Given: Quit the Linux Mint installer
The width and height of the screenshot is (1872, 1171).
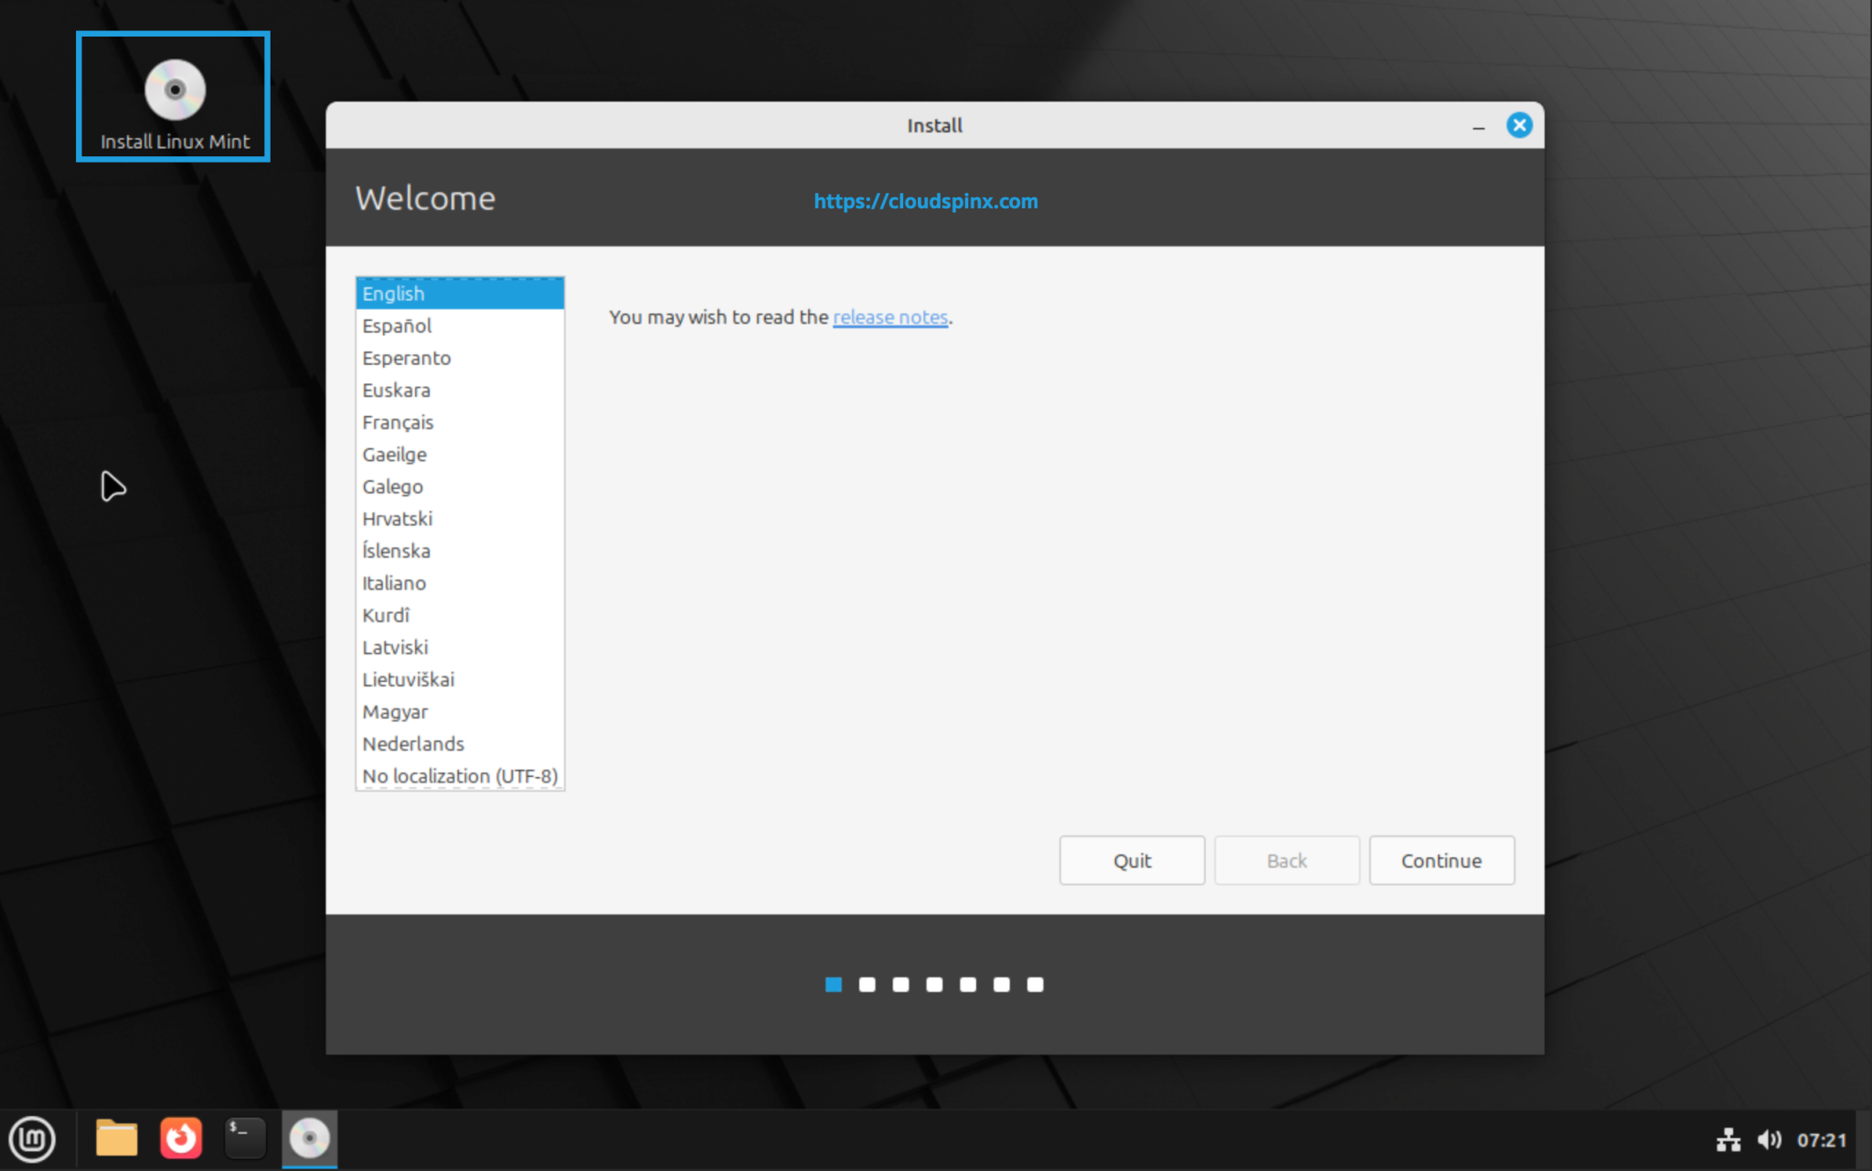Looking at the screenshot, I should (1132, 860).
